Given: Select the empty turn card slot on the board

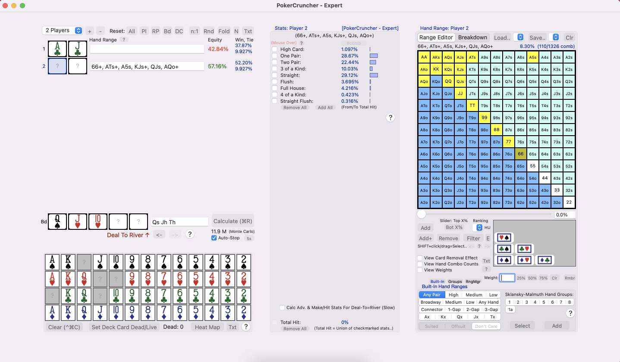Looking at the screenshot, I should (x=118, y=221).
